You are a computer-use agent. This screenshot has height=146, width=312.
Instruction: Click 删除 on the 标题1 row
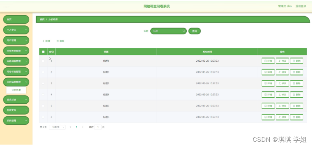(296, 61)
